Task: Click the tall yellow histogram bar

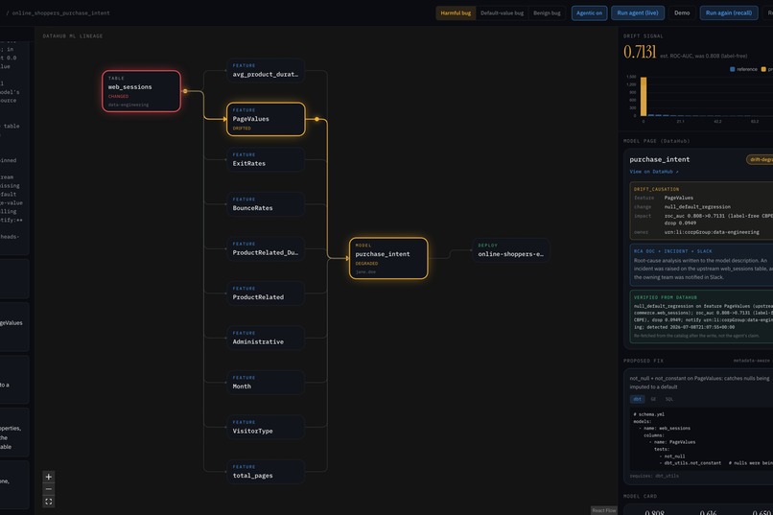Action: 644,97
